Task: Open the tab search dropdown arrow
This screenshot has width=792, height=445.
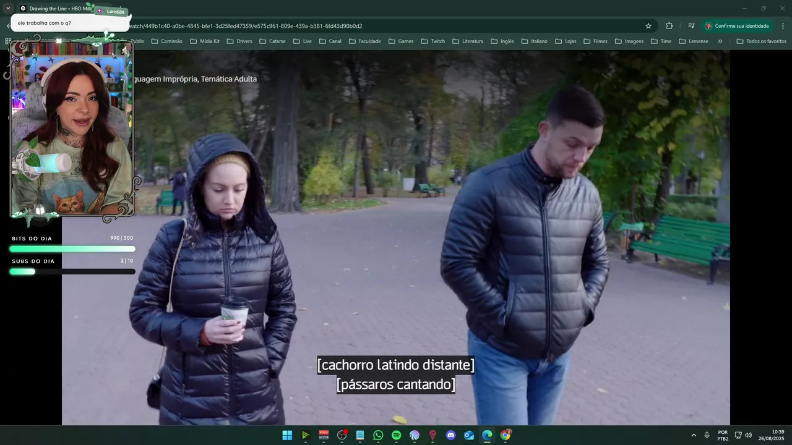Action: [8, 9]
